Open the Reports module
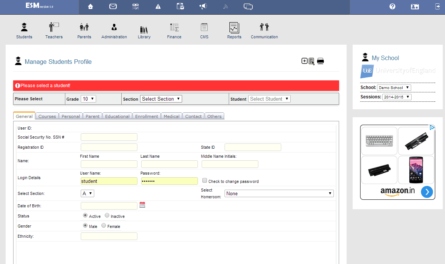 (234, 31)
